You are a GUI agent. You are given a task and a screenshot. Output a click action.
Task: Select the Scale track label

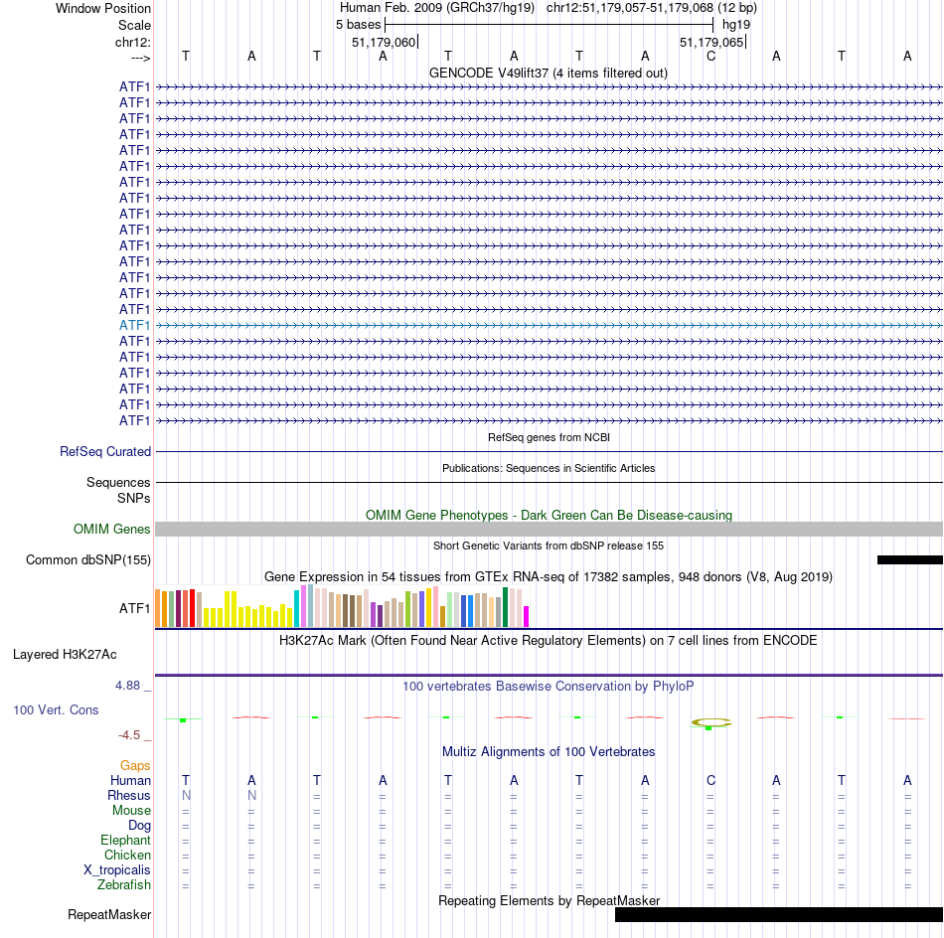click(134, 25)
